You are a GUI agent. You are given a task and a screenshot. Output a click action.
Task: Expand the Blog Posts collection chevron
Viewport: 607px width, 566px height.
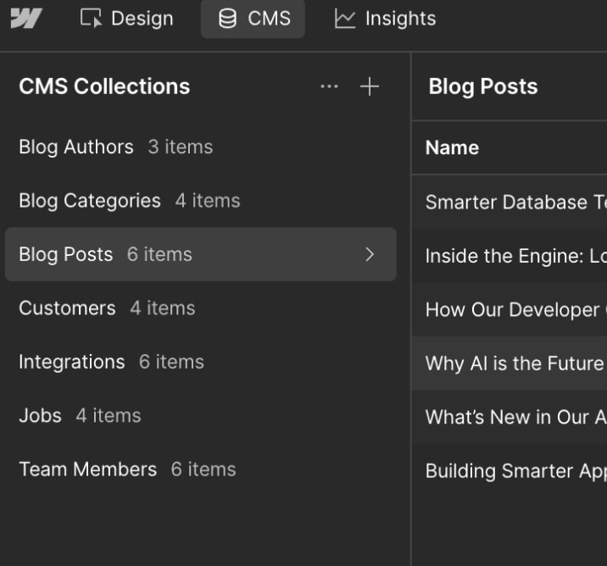369,254
